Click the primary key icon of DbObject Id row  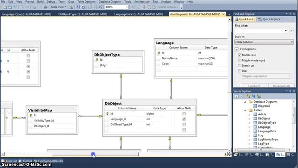[x=108, y=114]
